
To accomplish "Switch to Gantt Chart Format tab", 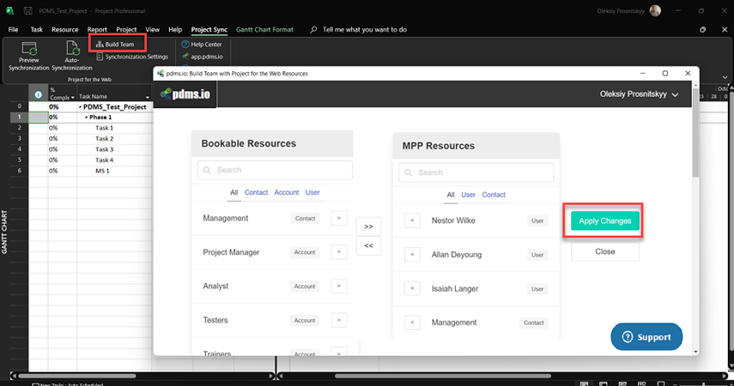I will (x=264, y=29).
